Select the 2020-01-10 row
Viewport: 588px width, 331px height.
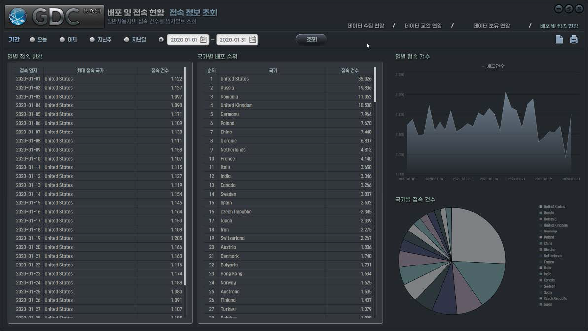[99, 159]
